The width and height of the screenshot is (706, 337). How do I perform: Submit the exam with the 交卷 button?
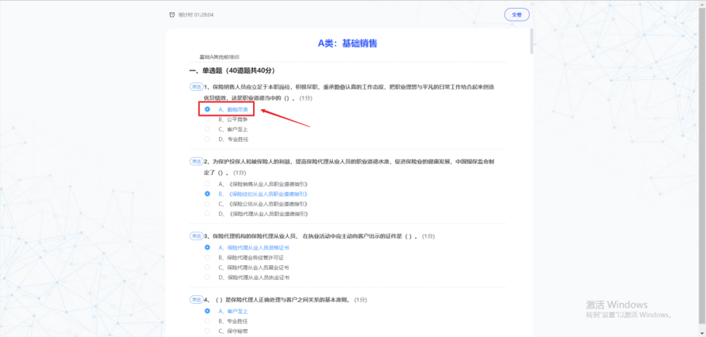click(516, 14)
